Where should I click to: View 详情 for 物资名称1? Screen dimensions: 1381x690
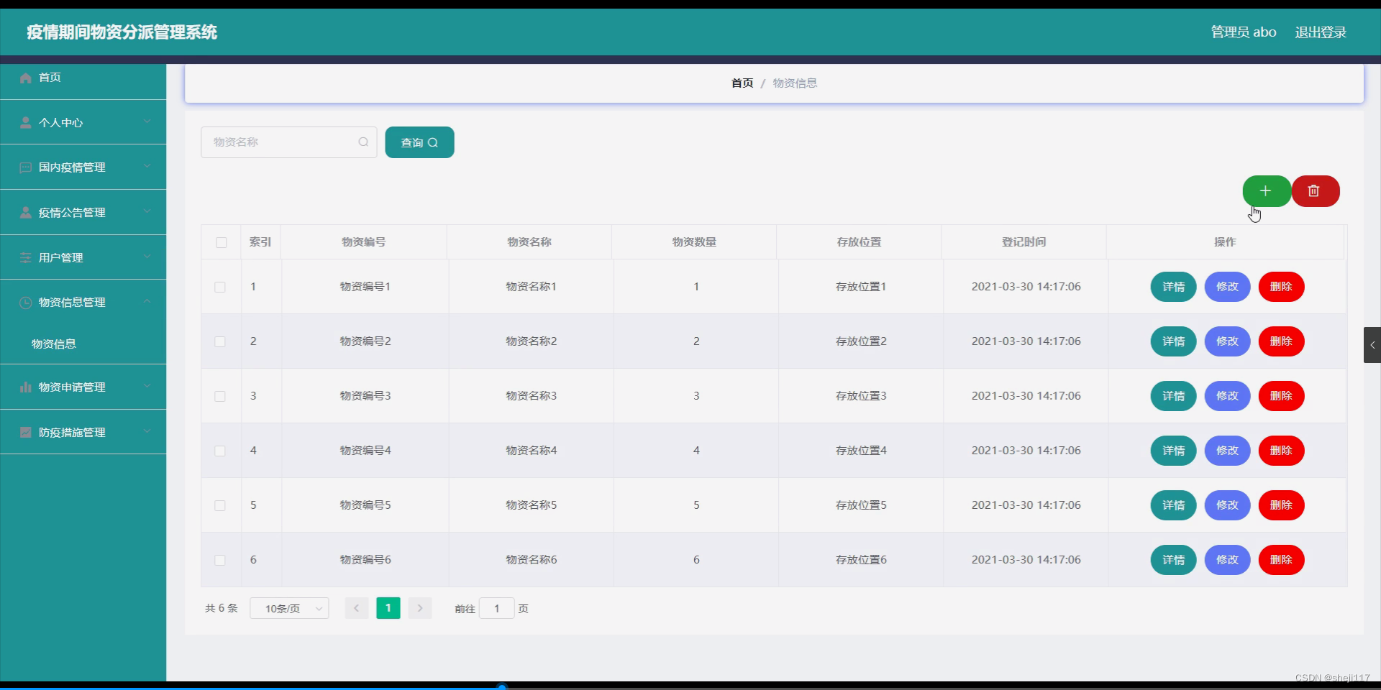[x=1173, y=287]
